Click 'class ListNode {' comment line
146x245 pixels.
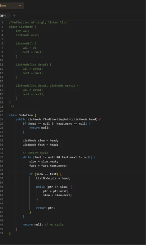22,27
